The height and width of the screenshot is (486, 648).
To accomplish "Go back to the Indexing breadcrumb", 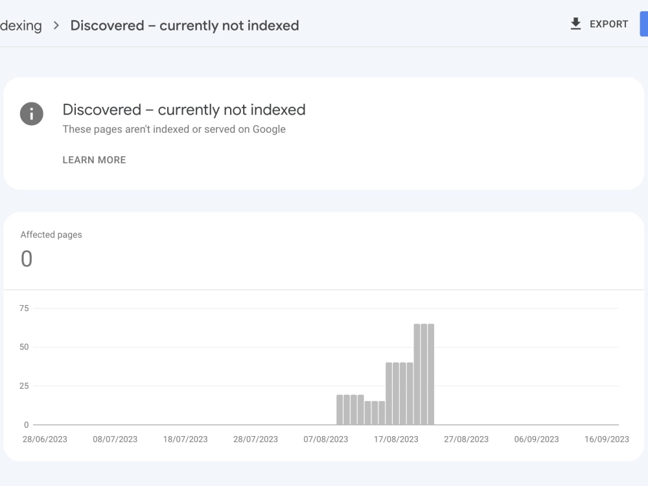I will coord(21,26).
